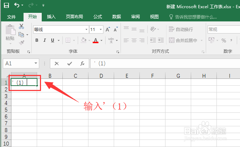This screenshot has width=240, height=147.
Task: Click the Top Align icon
Action: point(126,29)
